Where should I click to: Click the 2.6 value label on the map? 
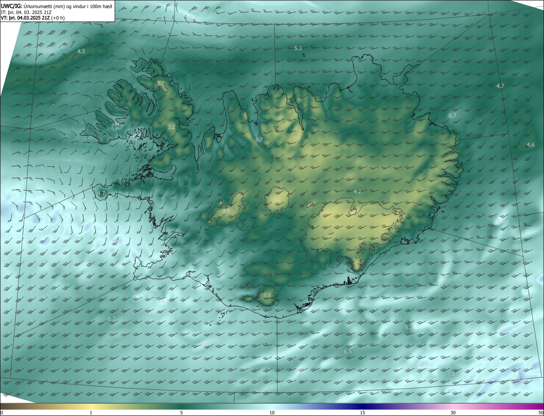click(x=226, y=211)
